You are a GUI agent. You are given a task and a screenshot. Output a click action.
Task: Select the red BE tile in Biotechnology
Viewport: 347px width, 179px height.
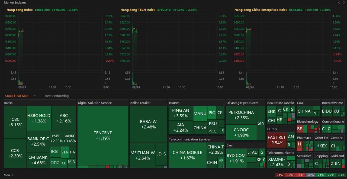pos(300,129)
